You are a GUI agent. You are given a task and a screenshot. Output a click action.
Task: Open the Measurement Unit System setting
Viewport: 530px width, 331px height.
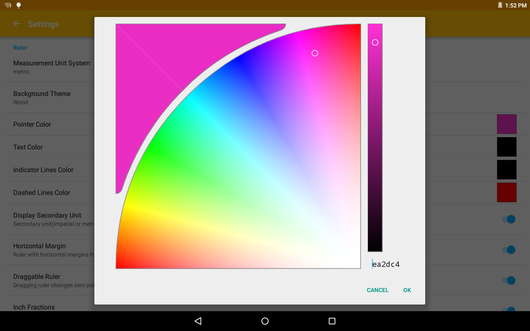(x=52, y=66)
